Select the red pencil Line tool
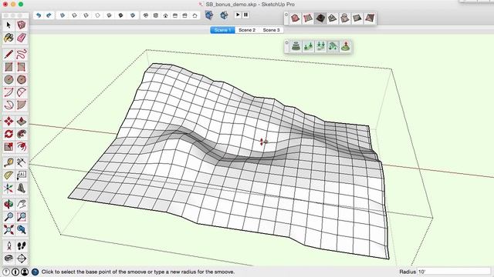 point(8,55)
